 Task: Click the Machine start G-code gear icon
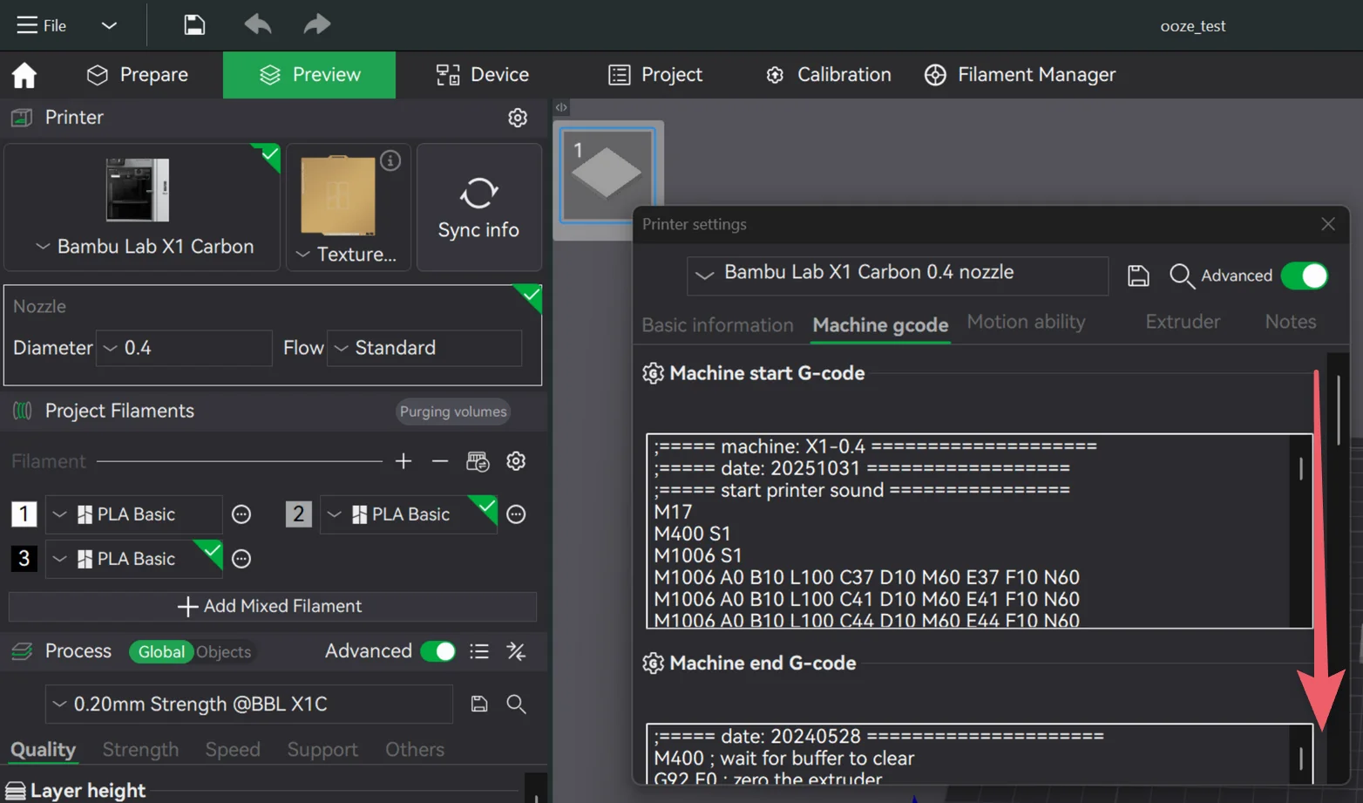653,373
